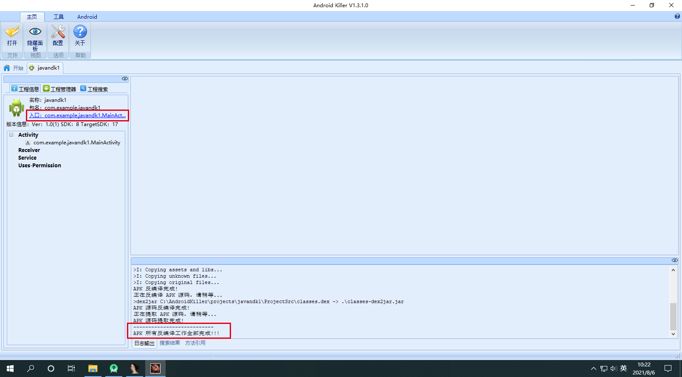Open the Android ribbon tab
The height and width of the screenshot is (377, 682).
(x=87, y=17)
